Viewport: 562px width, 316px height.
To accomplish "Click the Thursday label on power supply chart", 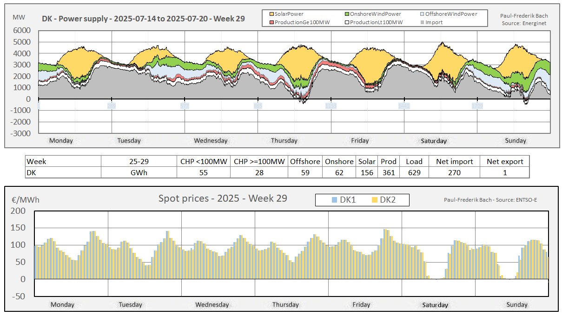I will (284, 141).
